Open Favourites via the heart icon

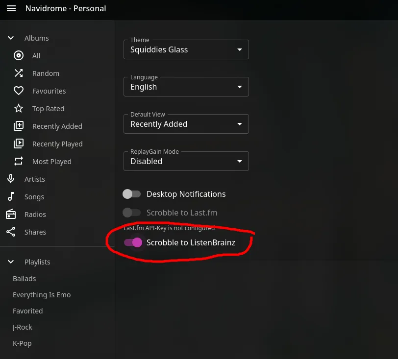(x=18, y=91)
